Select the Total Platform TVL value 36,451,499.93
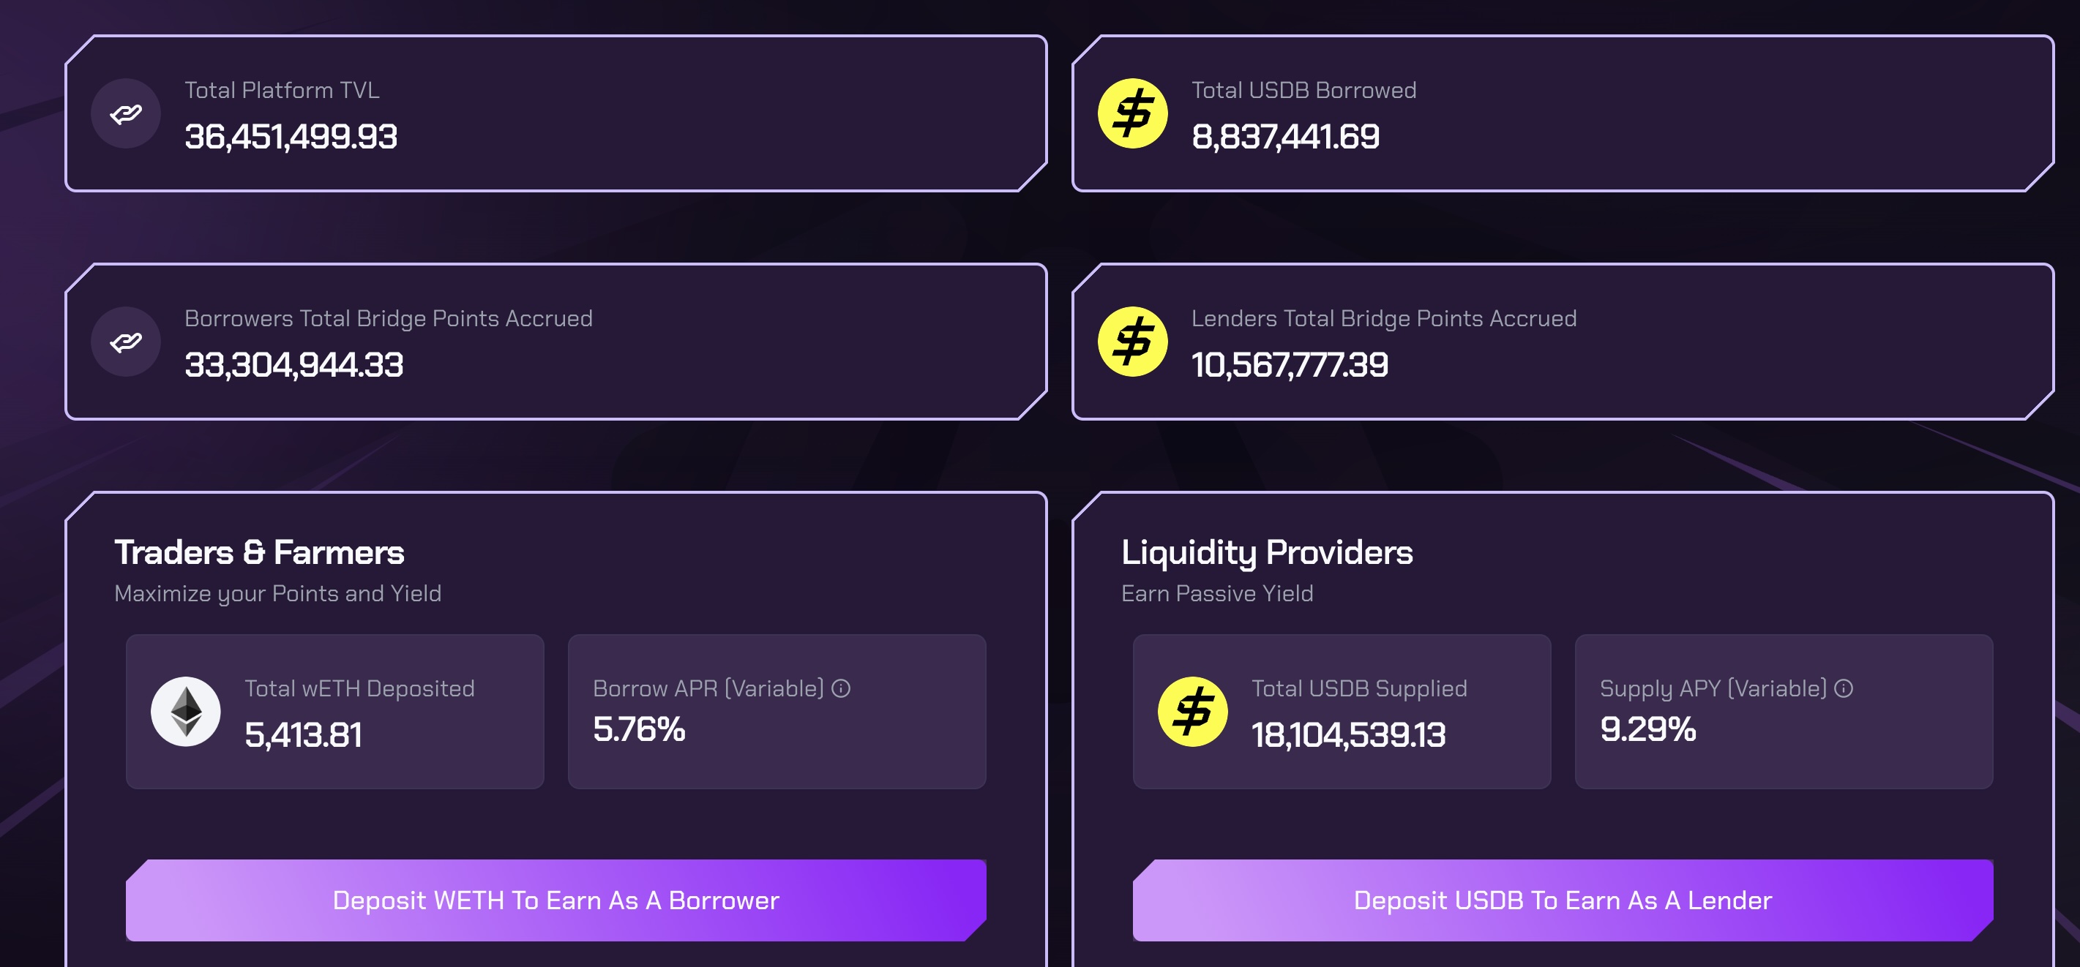This screenshot has height=967, width=2080. 291,136
